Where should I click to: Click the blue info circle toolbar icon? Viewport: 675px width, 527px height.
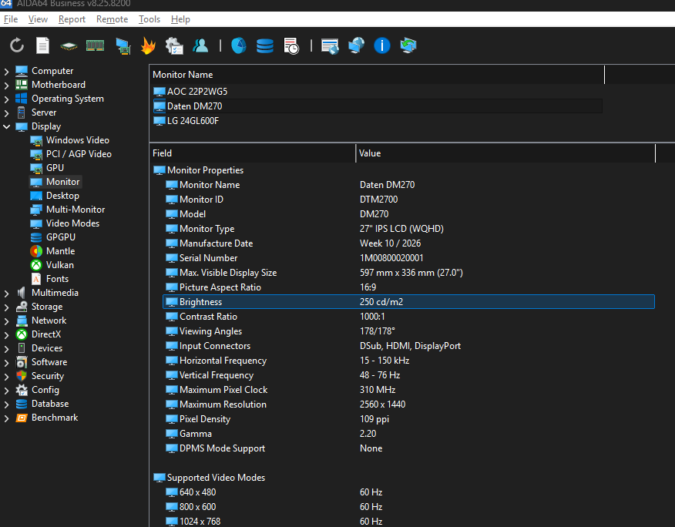click(382, 46)
